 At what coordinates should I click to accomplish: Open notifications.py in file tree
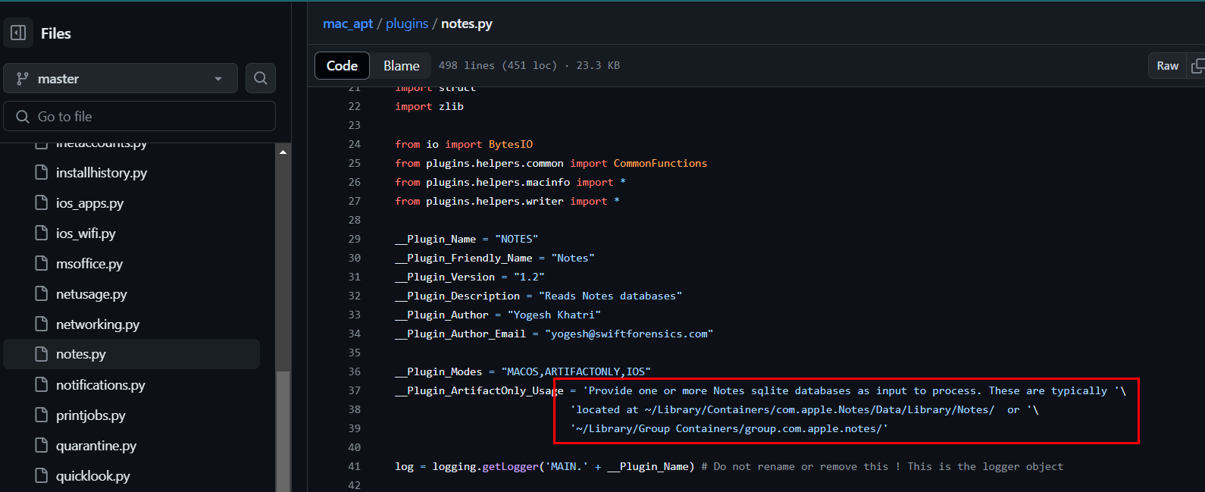[x=100, y=385]
